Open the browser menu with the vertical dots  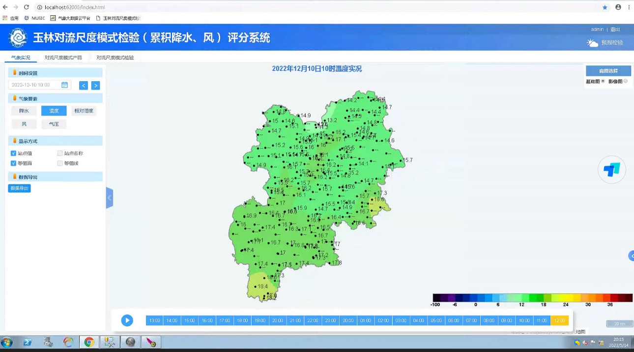(x=629, y=7)
